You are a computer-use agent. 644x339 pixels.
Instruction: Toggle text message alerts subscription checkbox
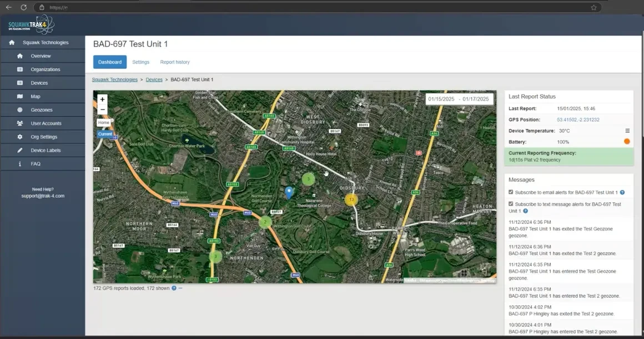(511, 204)
